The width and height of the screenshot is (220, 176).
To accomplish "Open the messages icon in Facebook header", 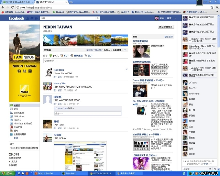I will coord(32,18).
